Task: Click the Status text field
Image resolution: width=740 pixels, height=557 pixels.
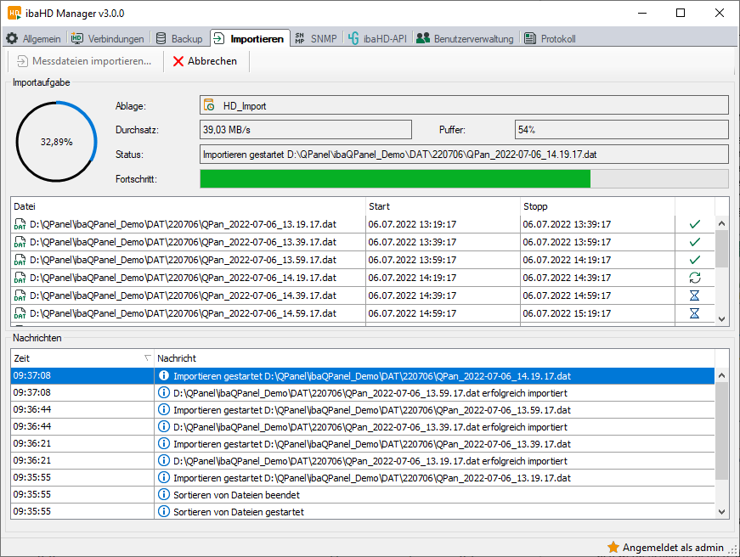Action: point(464,155)
